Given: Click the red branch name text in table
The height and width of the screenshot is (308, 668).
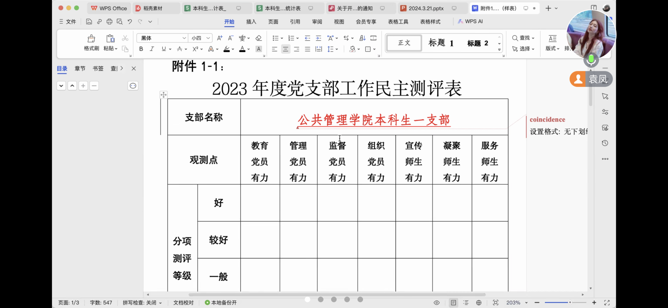Looking at the screenshot, I should [x=374, y=120].
